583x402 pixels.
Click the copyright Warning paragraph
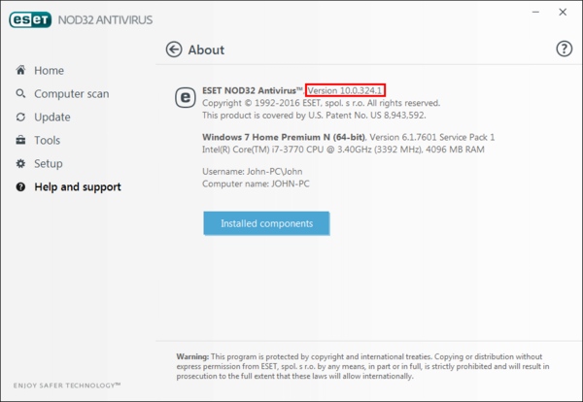coord(362,366)
